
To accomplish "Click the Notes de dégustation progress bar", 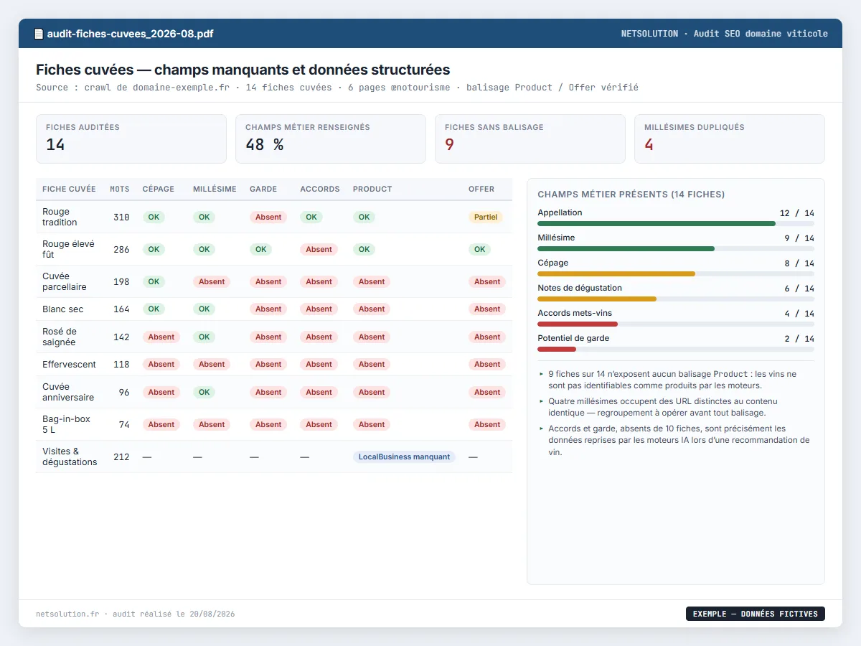I will pos(676,299).
